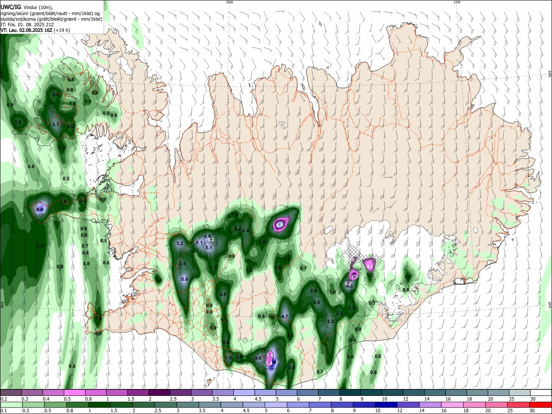Select the 5.1 precipitation label
The height and width of the screenshot is (414, 552).
(209, 248)
